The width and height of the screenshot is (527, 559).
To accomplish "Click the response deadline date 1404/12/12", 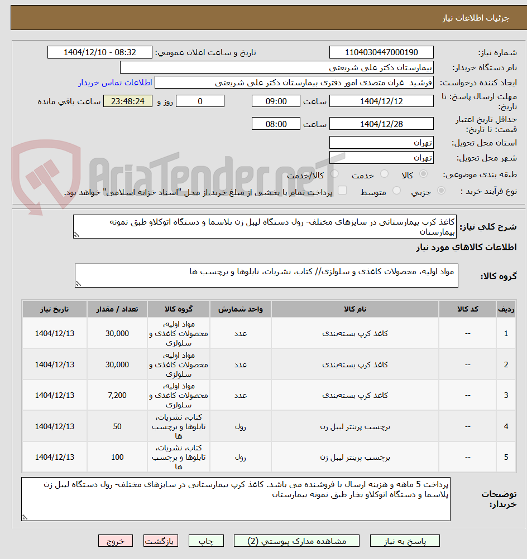I will 381,101.
